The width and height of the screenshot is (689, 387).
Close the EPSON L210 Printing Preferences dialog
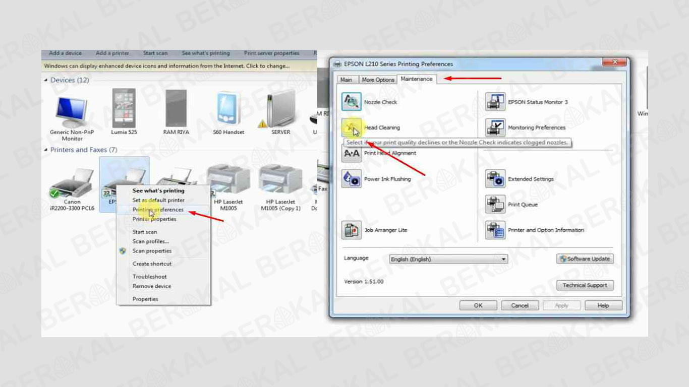(615, 62)
